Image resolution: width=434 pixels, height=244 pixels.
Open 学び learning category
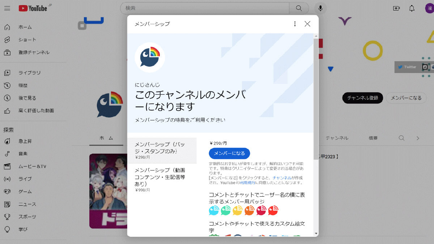tap(23, 230)
